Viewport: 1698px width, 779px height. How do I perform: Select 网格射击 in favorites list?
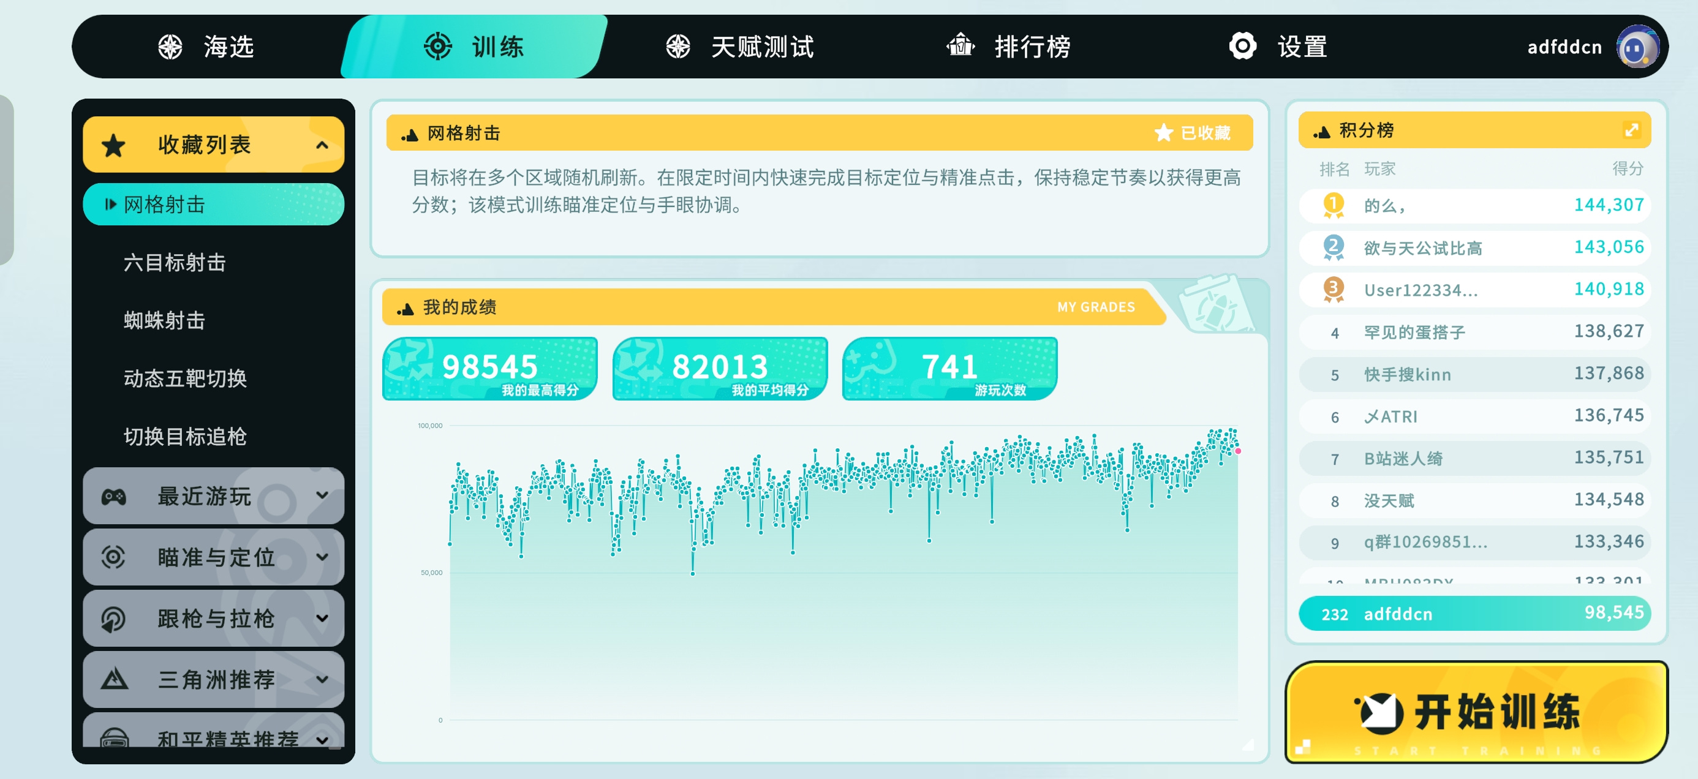tap(214, 205)
